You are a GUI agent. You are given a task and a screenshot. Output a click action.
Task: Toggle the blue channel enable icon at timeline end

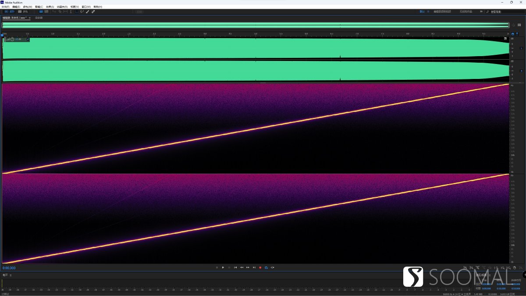pos(513,34)
